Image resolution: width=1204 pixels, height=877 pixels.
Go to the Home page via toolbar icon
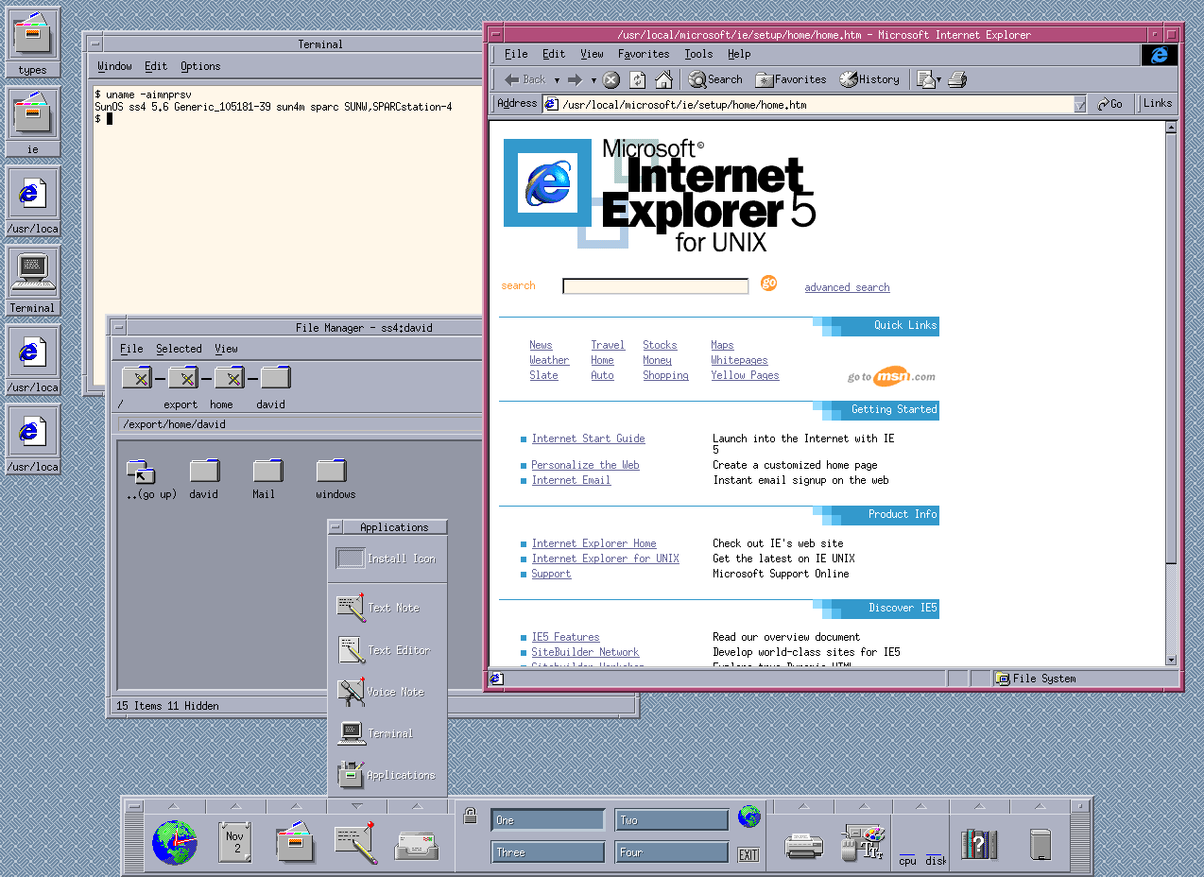point(664,79)
